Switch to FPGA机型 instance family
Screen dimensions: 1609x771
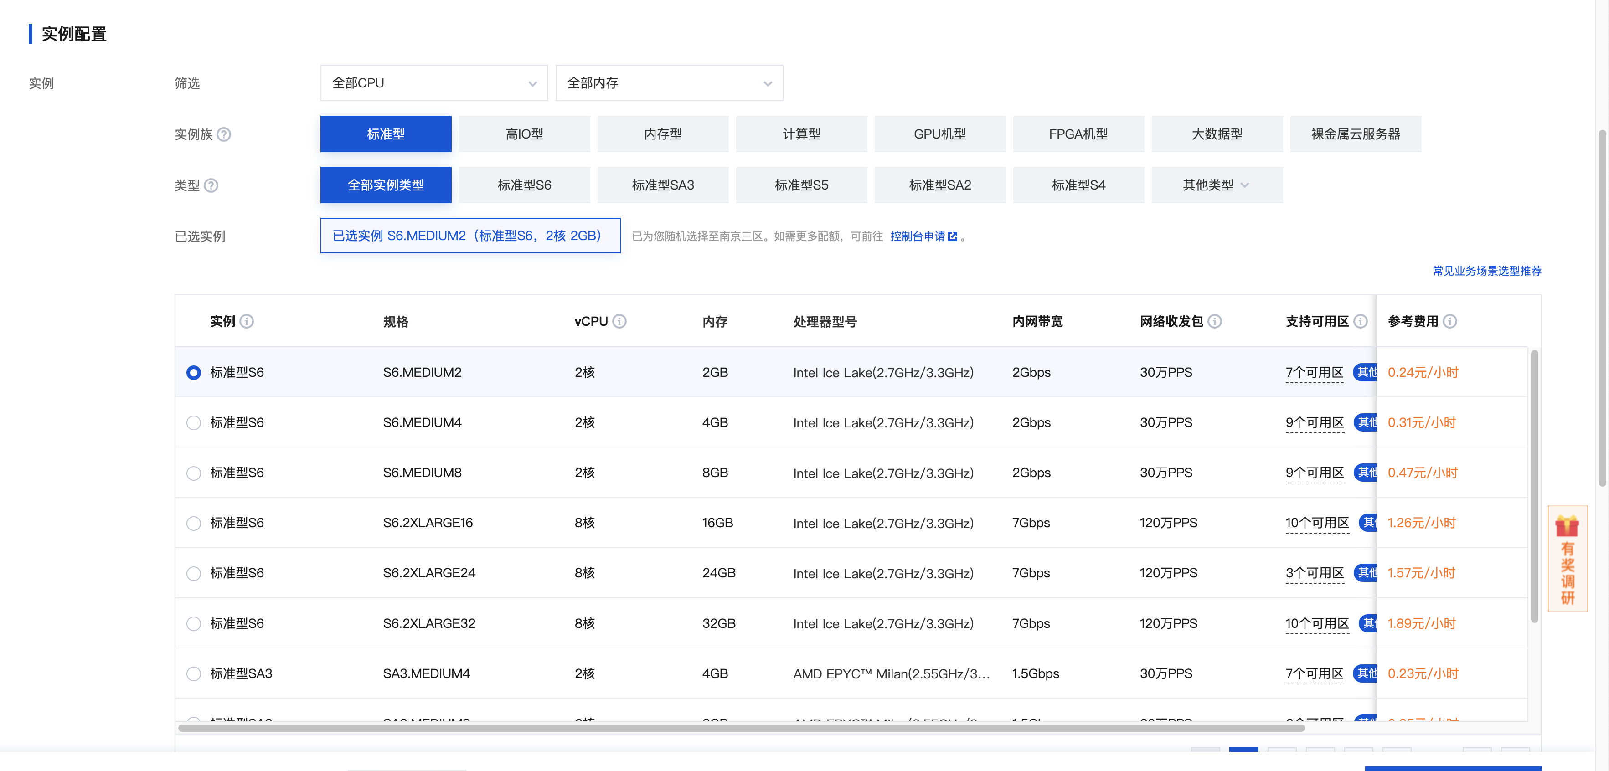click(1078, 134)
